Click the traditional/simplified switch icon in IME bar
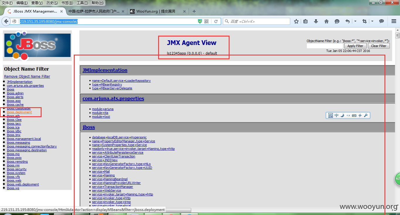Image resolution: width=400 pixels, height=215 pixels. (x=360, y=115)
